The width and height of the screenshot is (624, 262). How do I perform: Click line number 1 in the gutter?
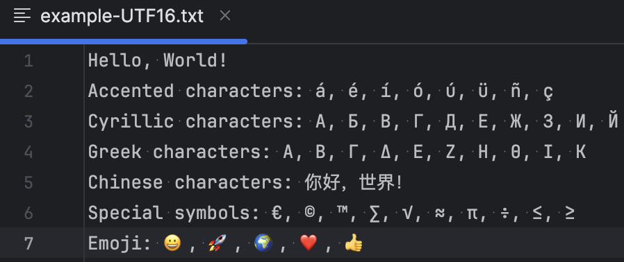(28, 61)
